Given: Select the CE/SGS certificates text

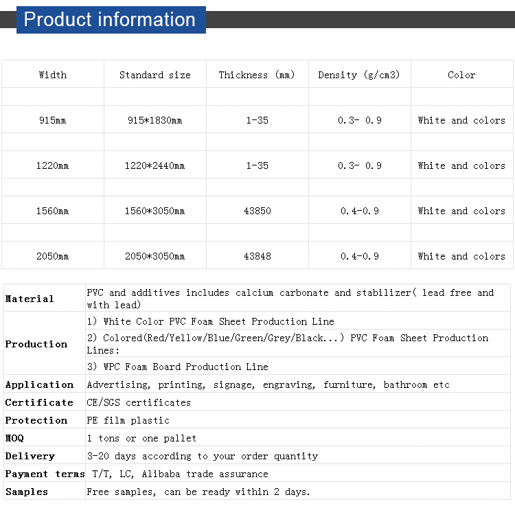Looking at the screenshot, I should coord(139,402).
